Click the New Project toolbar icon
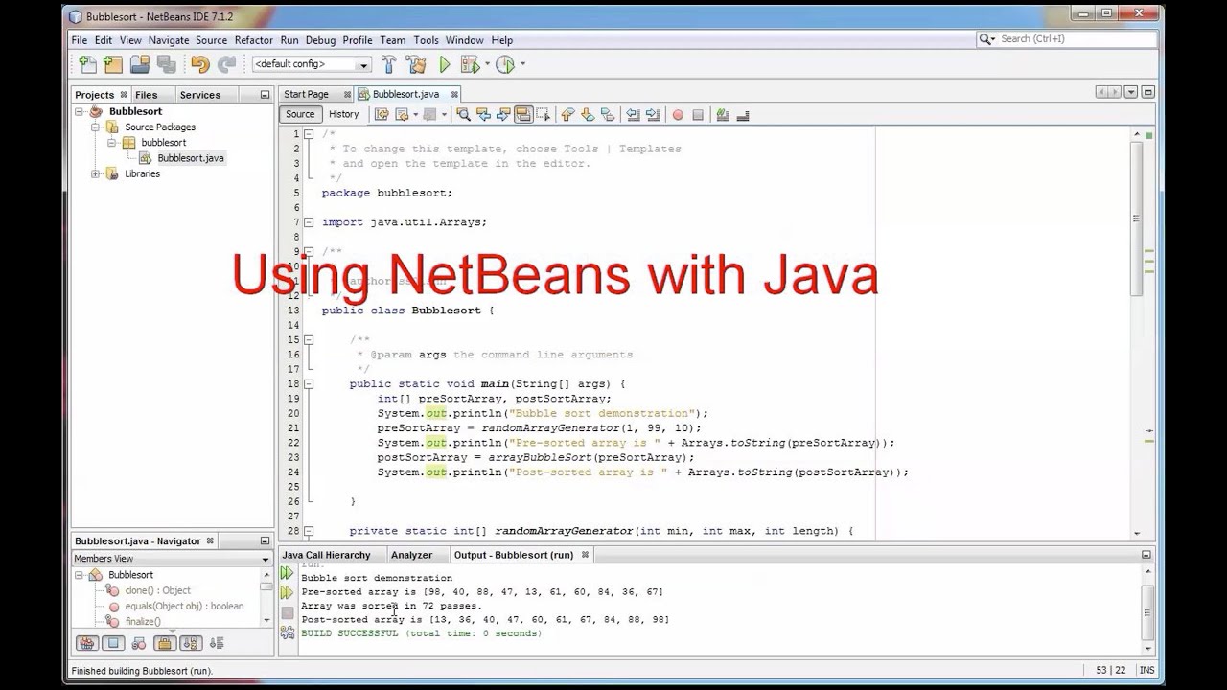 click(113, 64)
